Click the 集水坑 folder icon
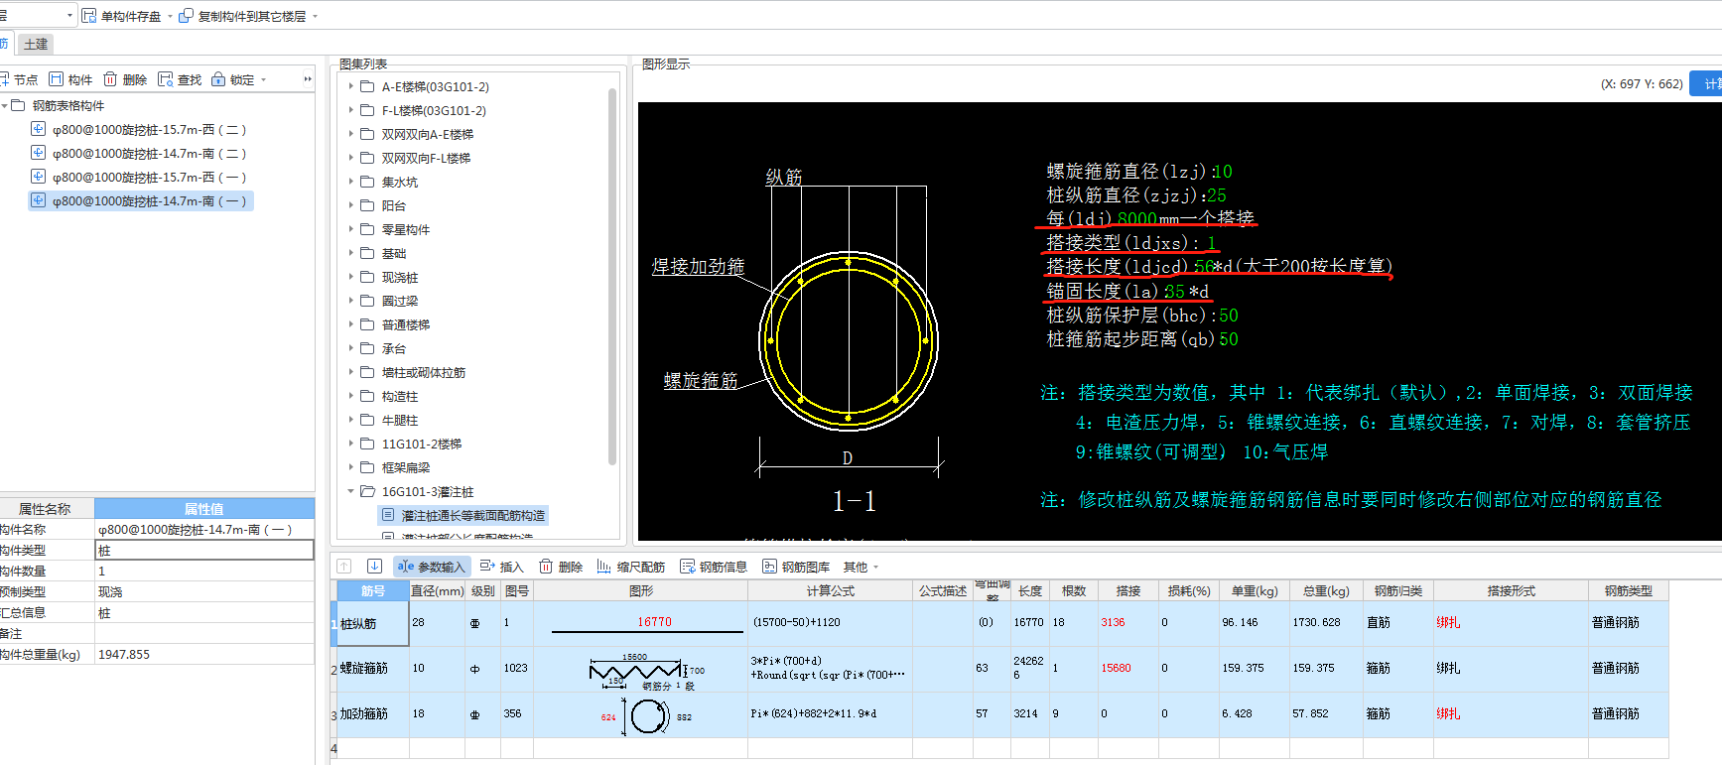This screenshot has width=1722, height=765. point(367,182)
